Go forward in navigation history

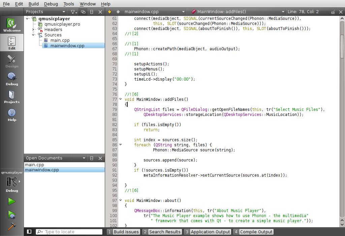[x=118, y=12]
